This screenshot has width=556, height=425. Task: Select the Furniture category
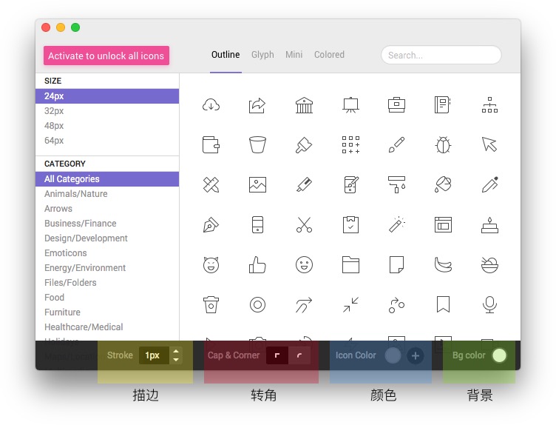(x=107, y=312)
